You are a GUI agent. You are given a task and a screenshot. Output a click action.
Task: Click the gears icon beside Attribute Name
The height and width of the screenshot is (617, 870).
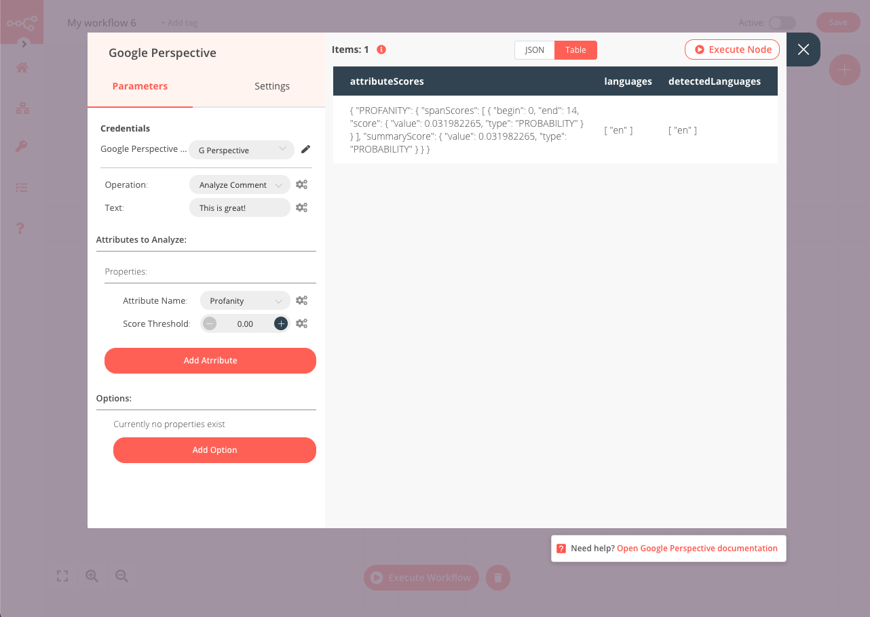click(302, 300)
